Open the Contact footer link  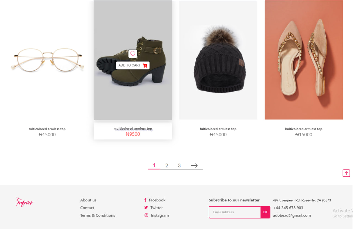coord(87,208)
